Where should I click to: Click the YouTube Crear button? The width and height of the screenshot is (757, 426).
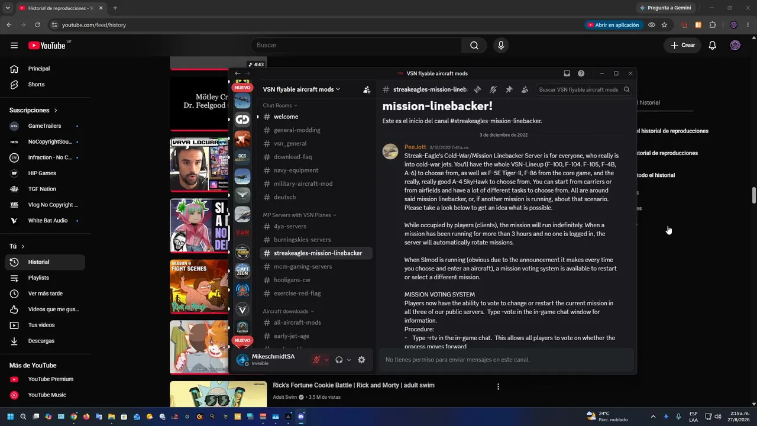682,46
